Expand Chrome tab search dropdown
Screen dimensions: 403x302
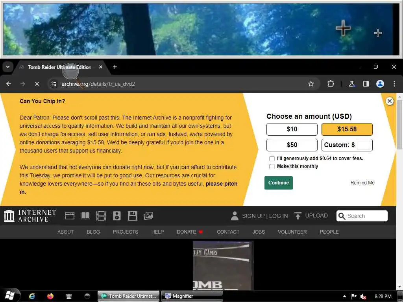tap(8, 67)
